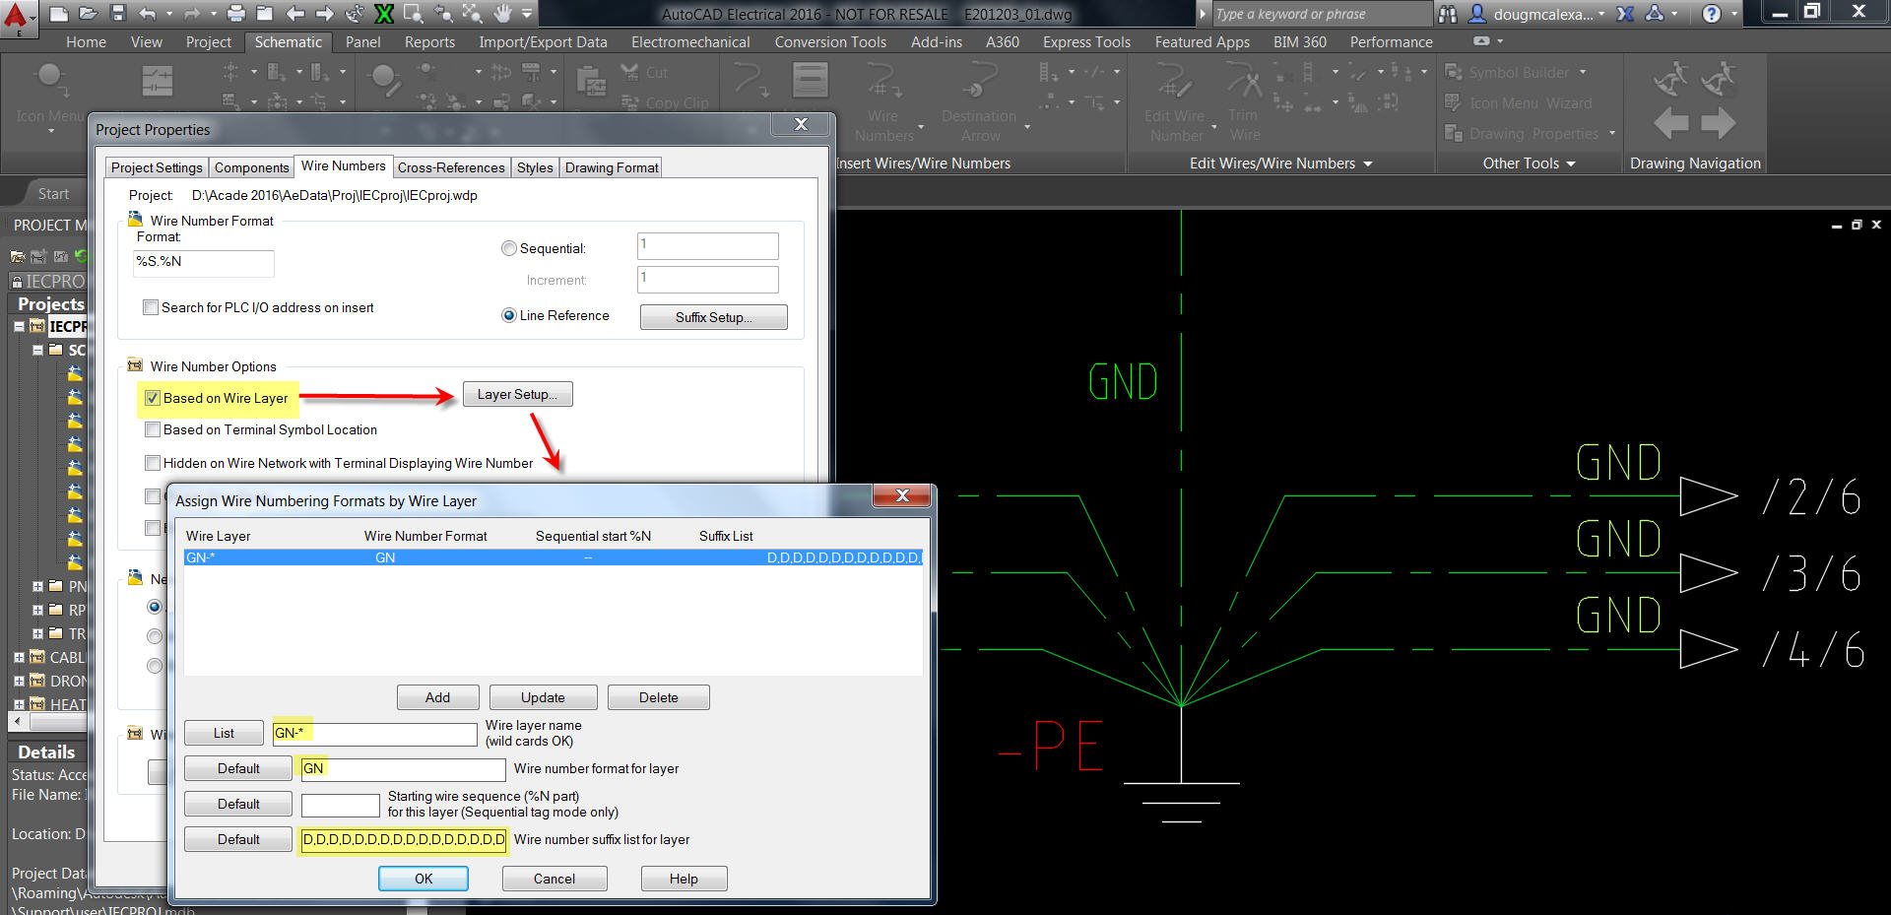This screenshot has width=1891, height=915.
Task: Click OK in Assign Wire Numbering Formats dialog
Action: click(x=423, y=878)
